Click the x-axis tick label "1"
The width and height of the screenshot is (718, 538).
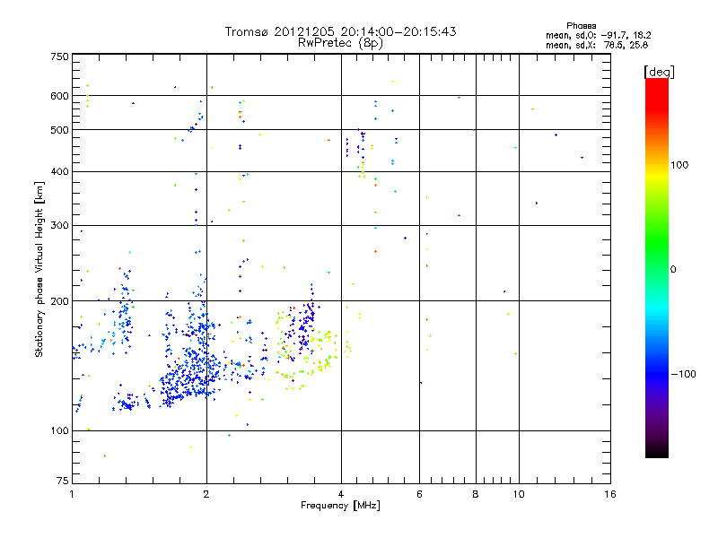(x=72, y=494)
